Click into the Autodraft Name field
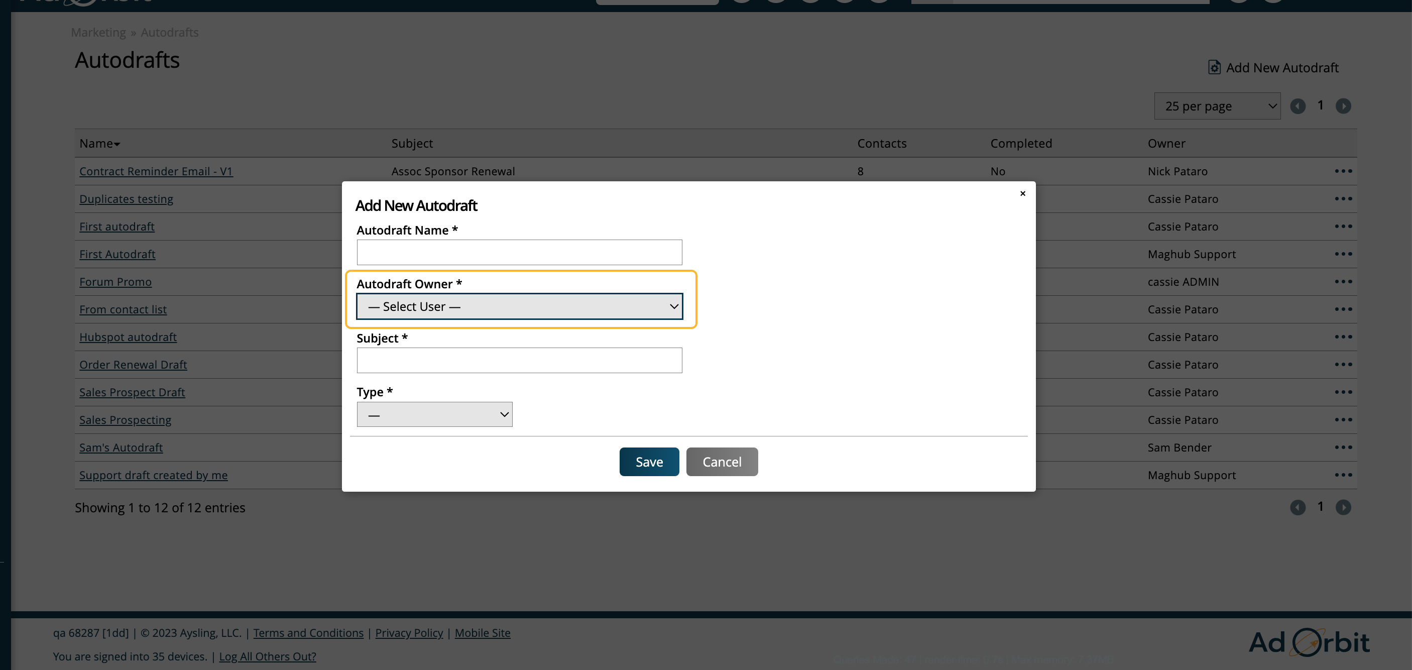Screen dimensions: 1412x670 pyautogui.click(x=519, y=253)
